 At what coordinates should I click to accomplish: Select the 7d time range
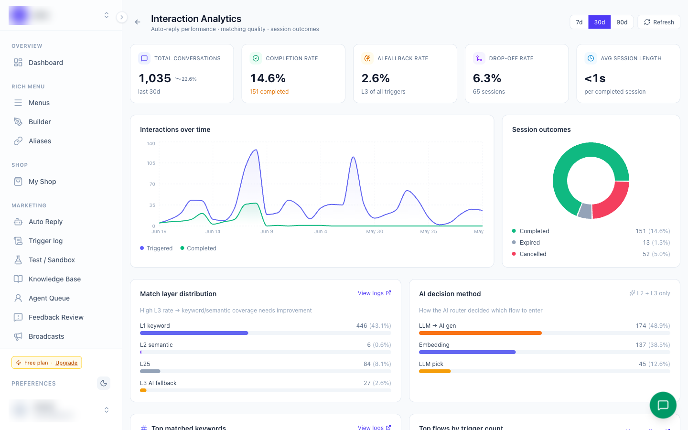(579, 22)
